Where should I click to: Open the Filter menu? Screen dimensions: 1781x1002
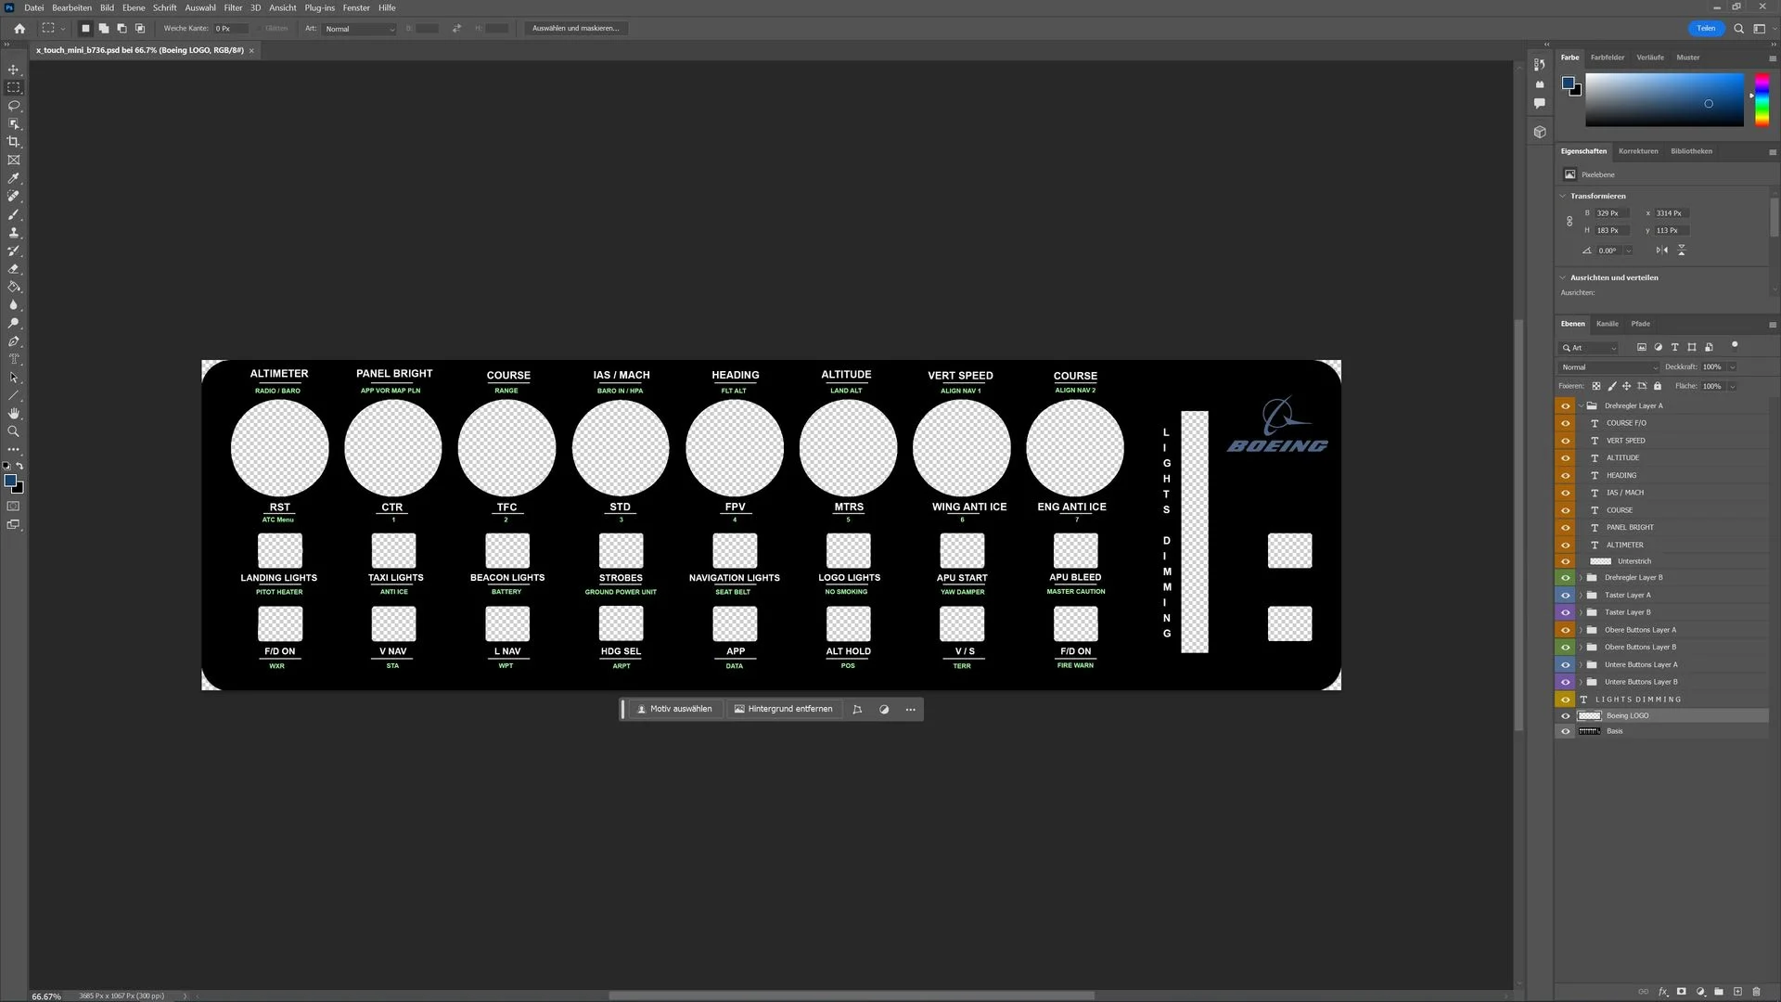233,7
